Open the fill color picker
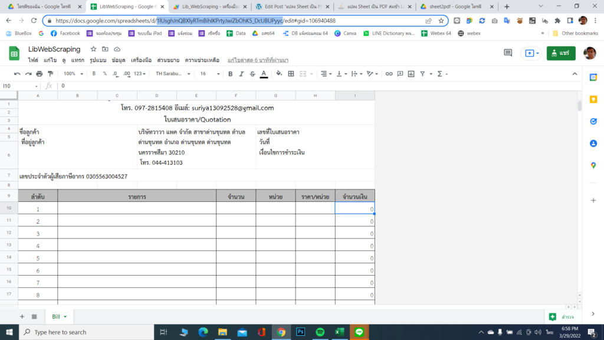 (279, 74)
